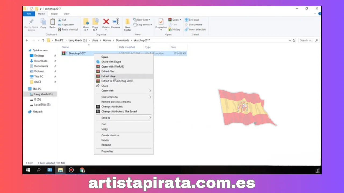Click the Back navigation arrow

27,40
